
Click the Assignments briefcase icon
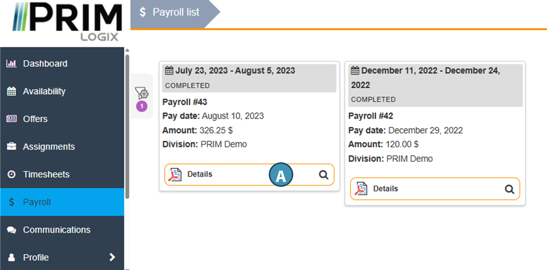pos(11,147)
